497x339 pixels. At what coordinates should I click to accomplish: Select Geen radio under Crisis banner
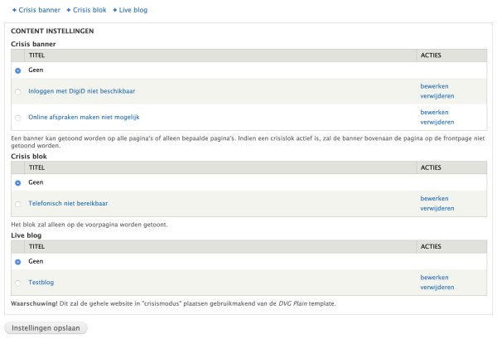tap(18, 70)
